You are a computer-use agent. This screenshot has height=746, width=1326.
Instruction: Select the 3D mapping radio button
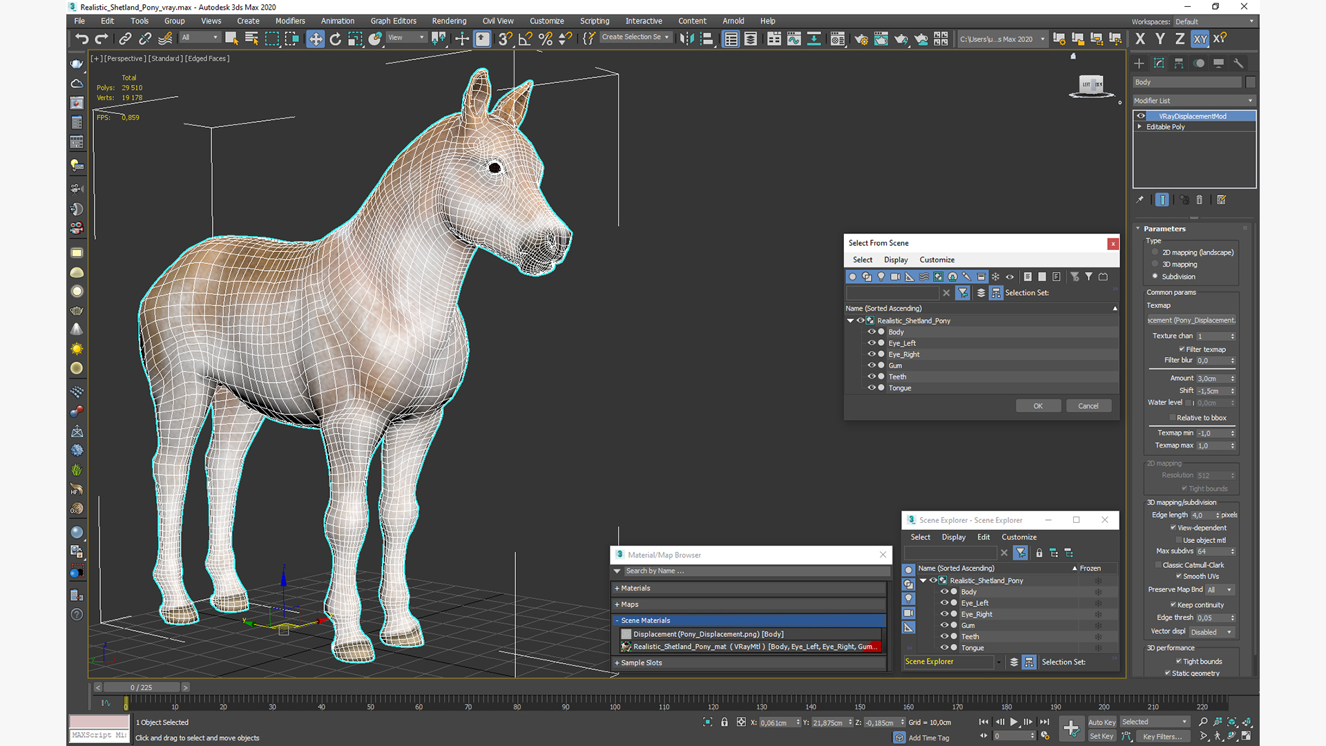pos(1155,264)
